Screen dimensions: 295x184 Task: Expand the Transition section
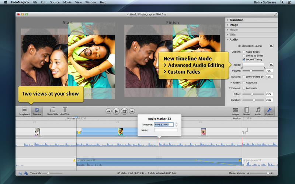coord(236,20)
